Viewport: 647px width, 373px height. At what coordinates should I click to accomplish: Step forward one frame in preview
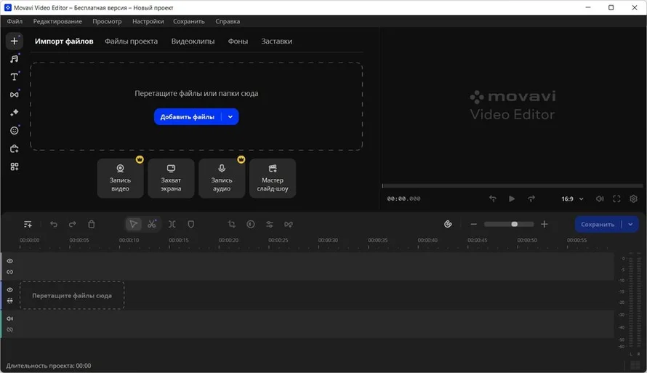tap(531, 198)
